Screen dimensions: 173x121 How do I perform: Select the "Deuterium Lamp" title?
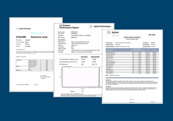39,37
